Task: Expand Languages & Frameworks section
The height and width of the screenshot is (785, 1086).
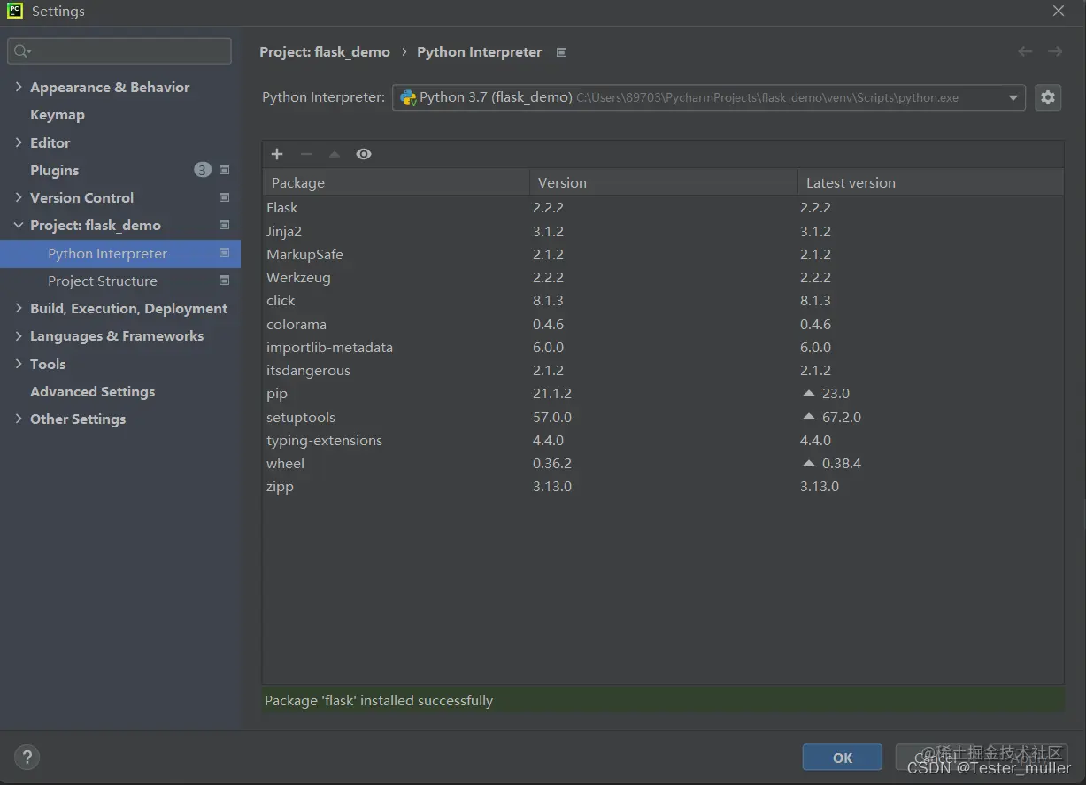Action: pyautogui.click(x=19, y=335)
